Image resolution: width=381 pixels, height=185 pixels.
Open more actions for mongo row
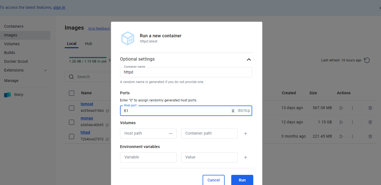click(x=352, y=122)
